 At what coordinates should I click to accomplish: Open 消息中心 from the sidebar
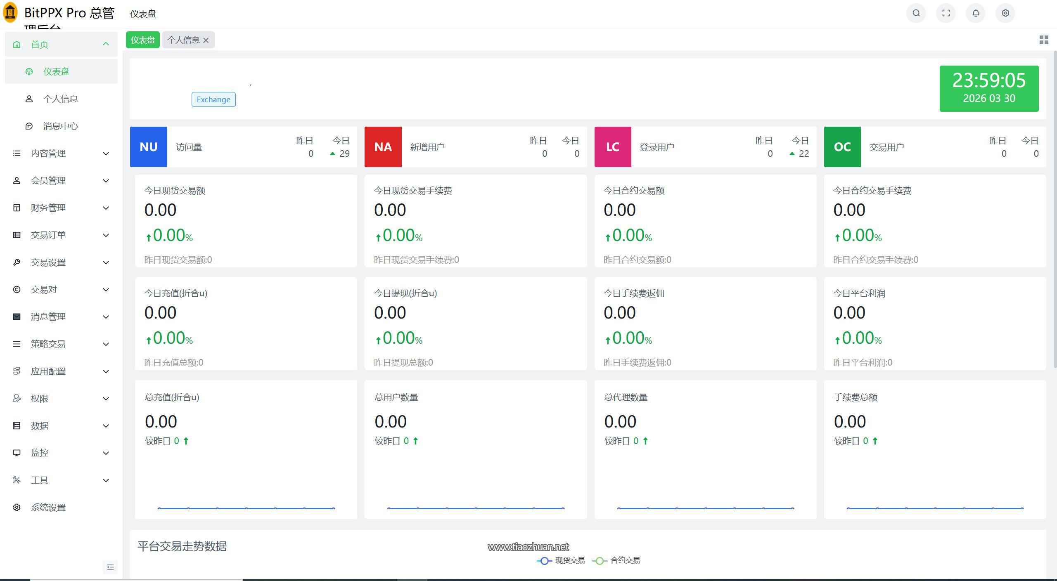pyautogui.click(x=60, y=126)
